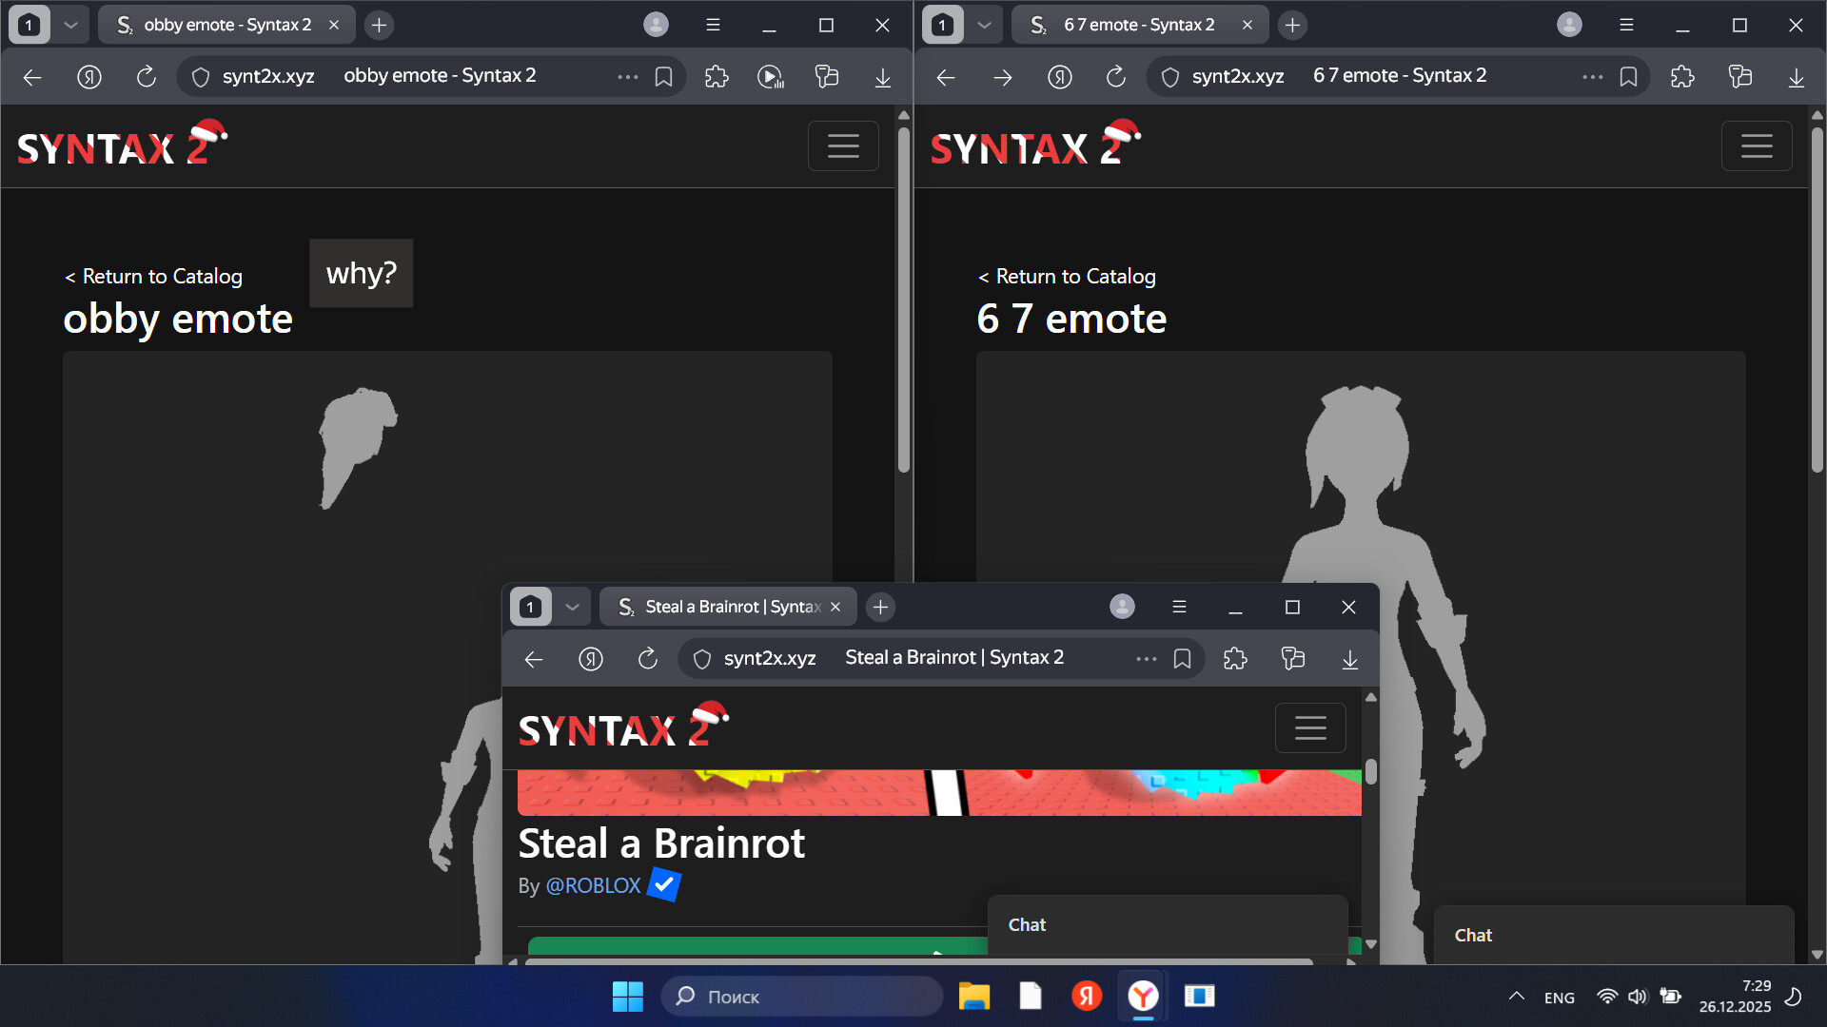
Task: Open the extensions puzzle icon in the Steal a Brainrot window
Action: (1235, 658)
